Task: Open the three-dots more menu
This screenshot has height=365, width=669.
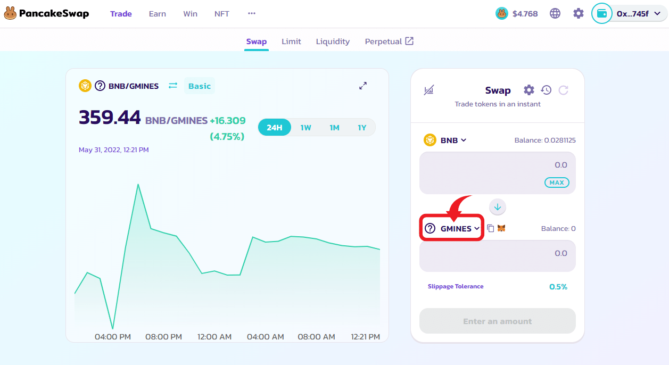Action: (x=252, y=13)
